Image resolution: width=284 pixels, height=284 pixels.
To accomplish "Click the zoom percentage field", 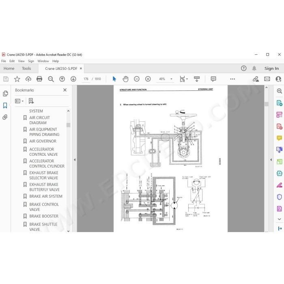I will click(162, 79).
